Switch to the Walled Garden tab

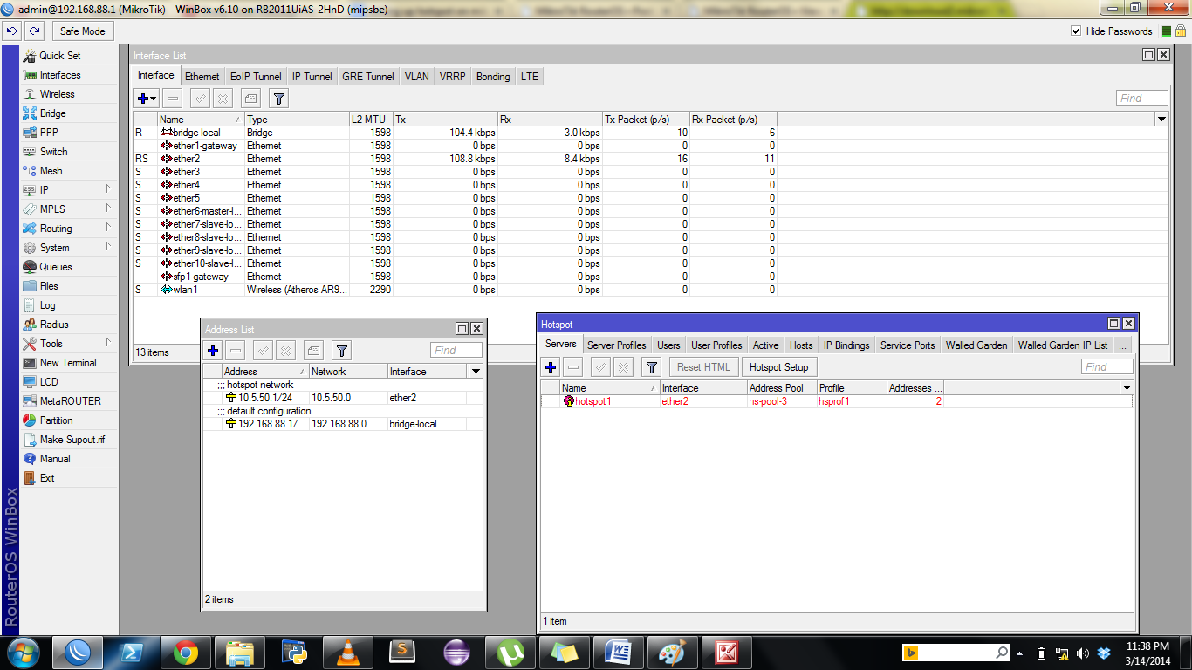[x=976, y=345]
